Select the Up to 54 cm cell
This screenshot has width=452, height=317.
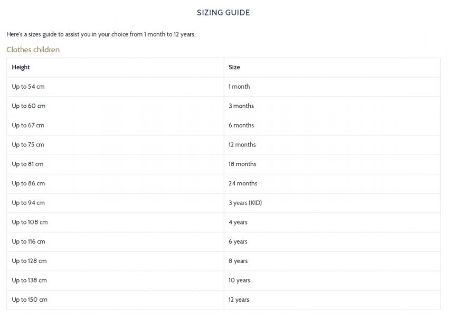tap(28, 87)
